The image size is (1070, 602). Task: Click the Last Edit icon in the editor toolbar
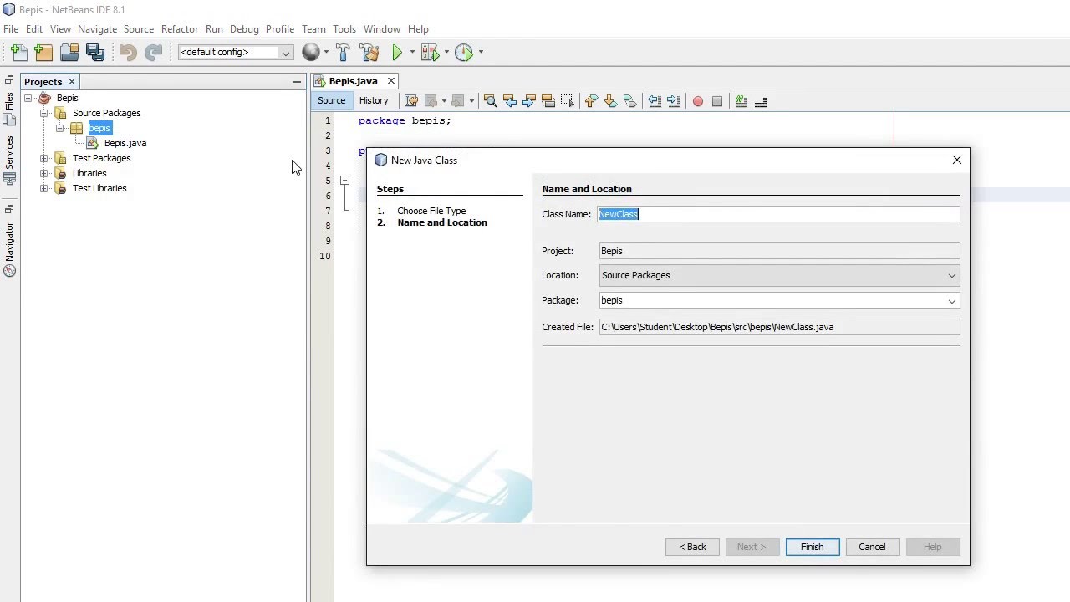coord(411,101)
